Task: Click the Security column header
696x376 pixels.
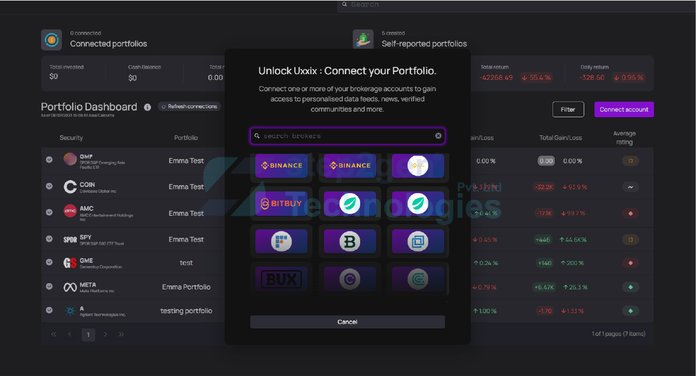Action: [x=71, y=138]
